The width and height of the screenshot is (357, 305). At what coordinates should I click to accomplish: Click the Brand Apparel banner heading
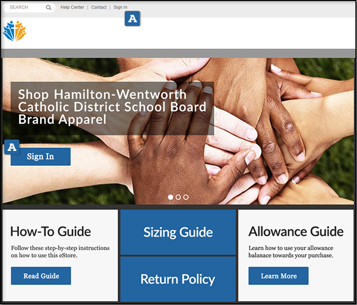[112, 107]
